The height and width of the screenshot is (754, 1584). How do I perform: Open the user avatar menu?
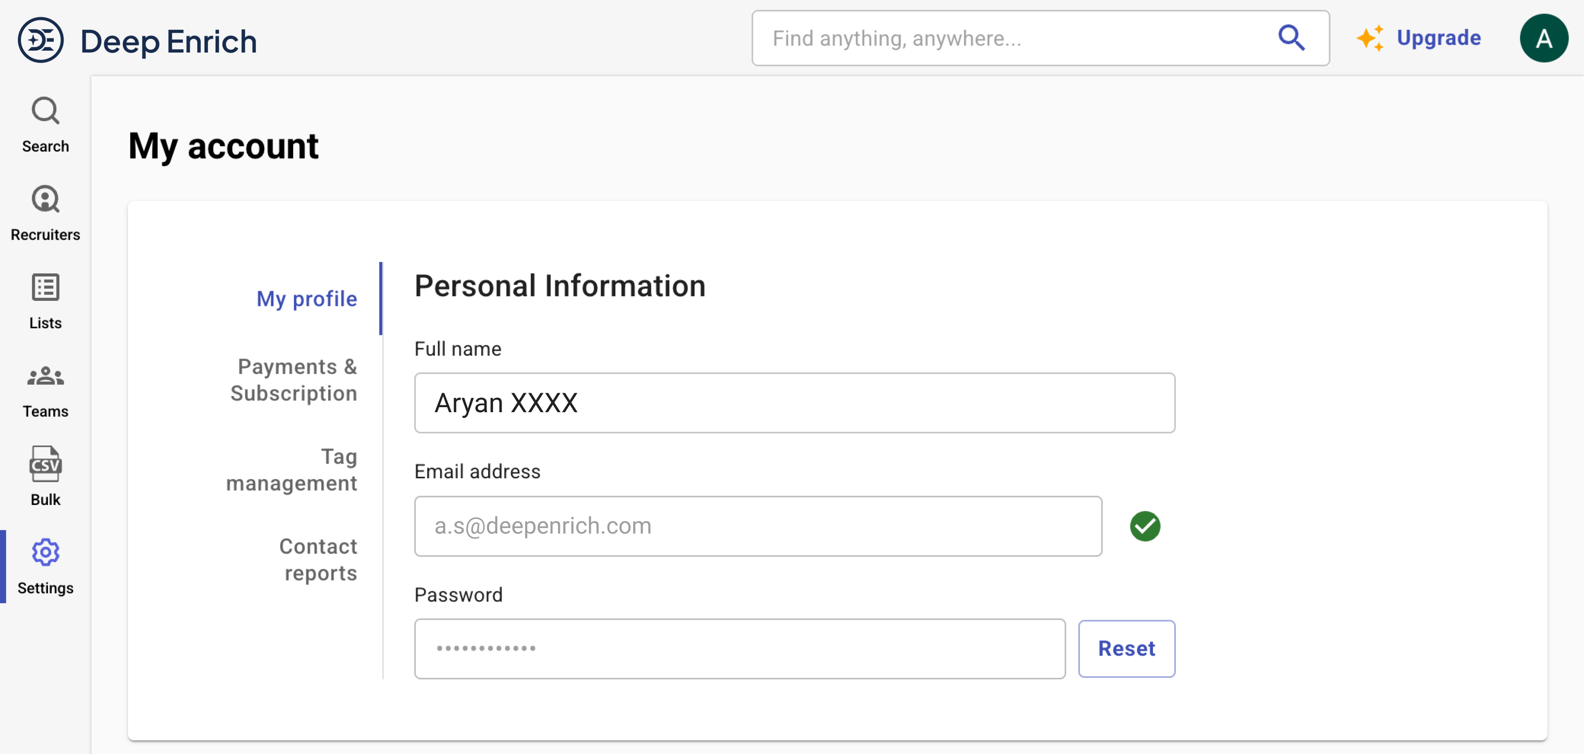(1543, 39)
